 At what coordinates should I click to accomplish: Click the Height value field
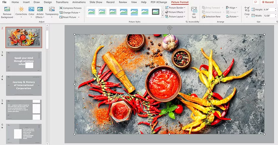point(269,9)
